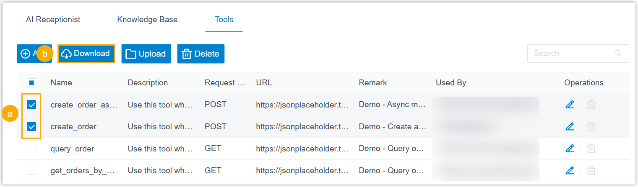Open the Knowledge Base tab
Image resolution: width=638 pixels, height=187 pixels.
[147, 20]
